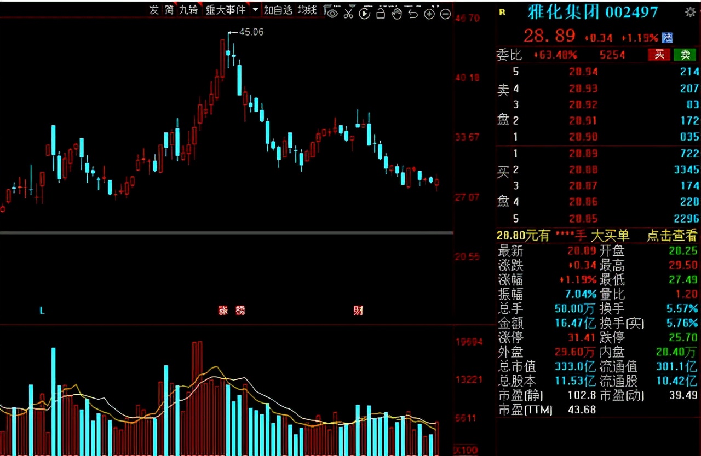Click the lock icon in the toolbar
Viewport: 701px width, 456px height.
pyautogui.click(x=380, y=13)
